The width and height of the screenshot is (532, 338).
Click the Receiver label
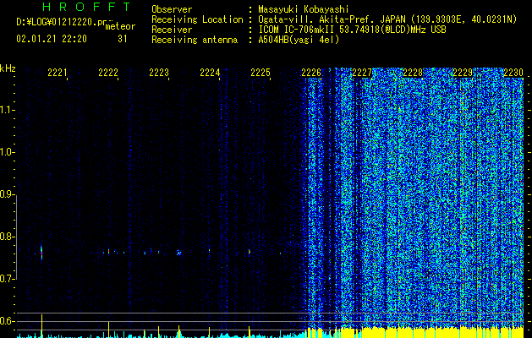tap(172, 30)
